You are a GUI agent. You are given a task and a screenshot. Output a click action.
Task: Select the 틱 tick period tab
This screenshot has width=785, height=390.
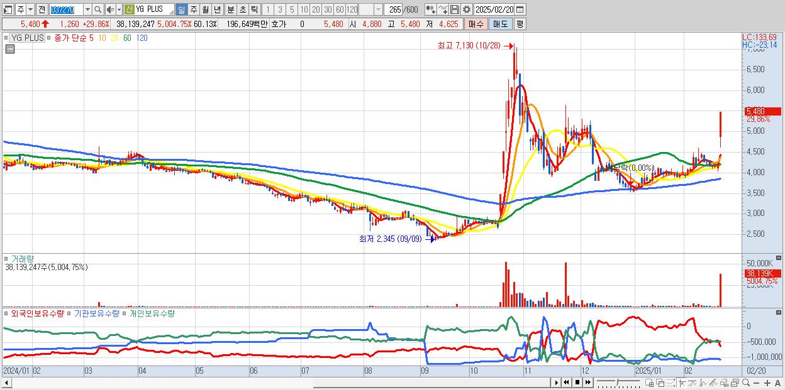point(254,9)
